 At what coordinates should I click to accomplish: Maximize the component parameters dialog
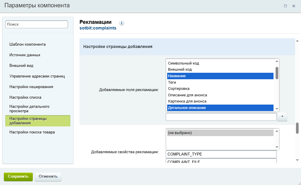285,6
